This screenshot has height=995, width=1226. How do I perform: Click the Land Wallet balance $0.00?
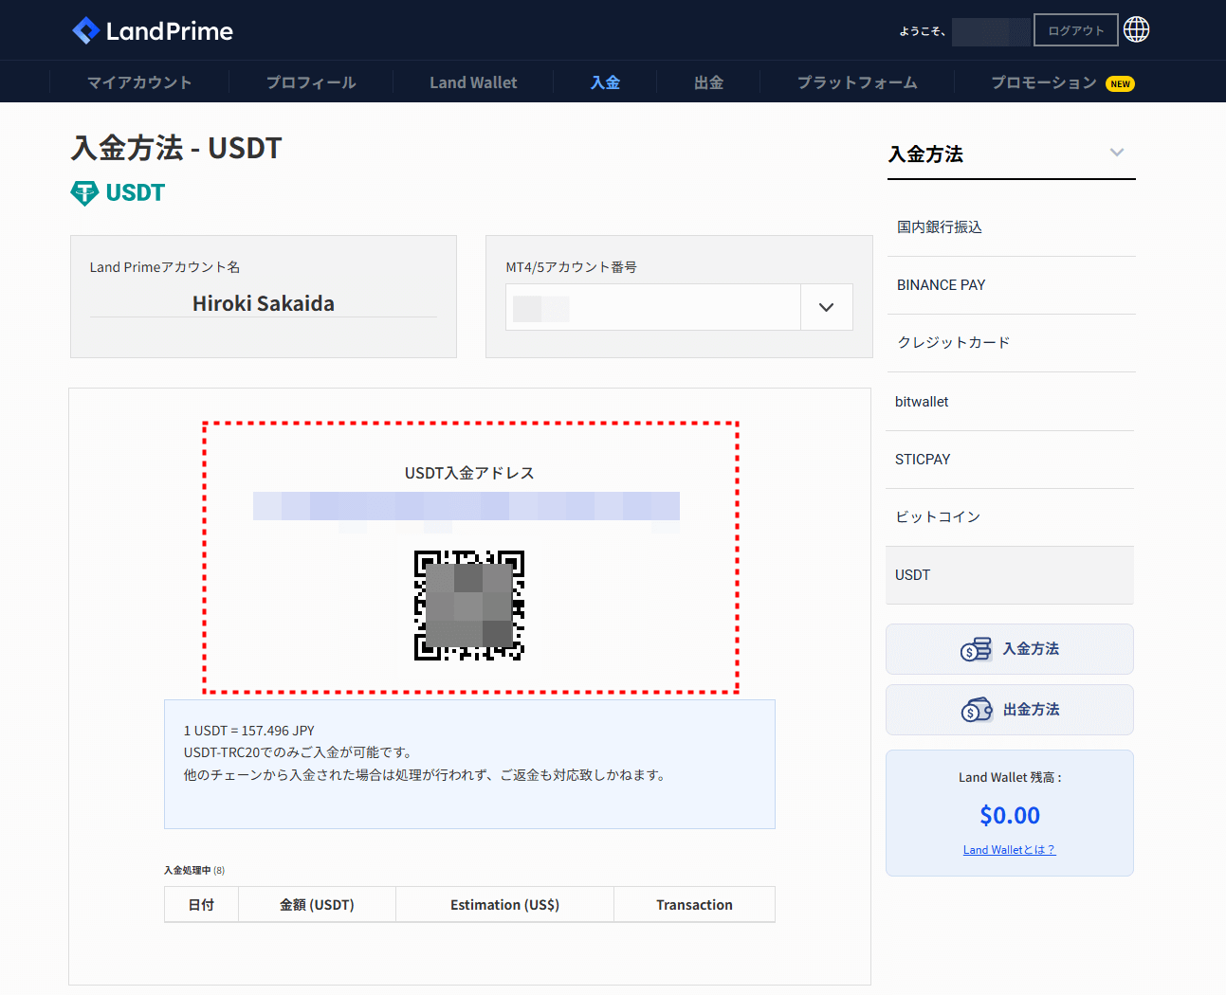(1010, 816)
